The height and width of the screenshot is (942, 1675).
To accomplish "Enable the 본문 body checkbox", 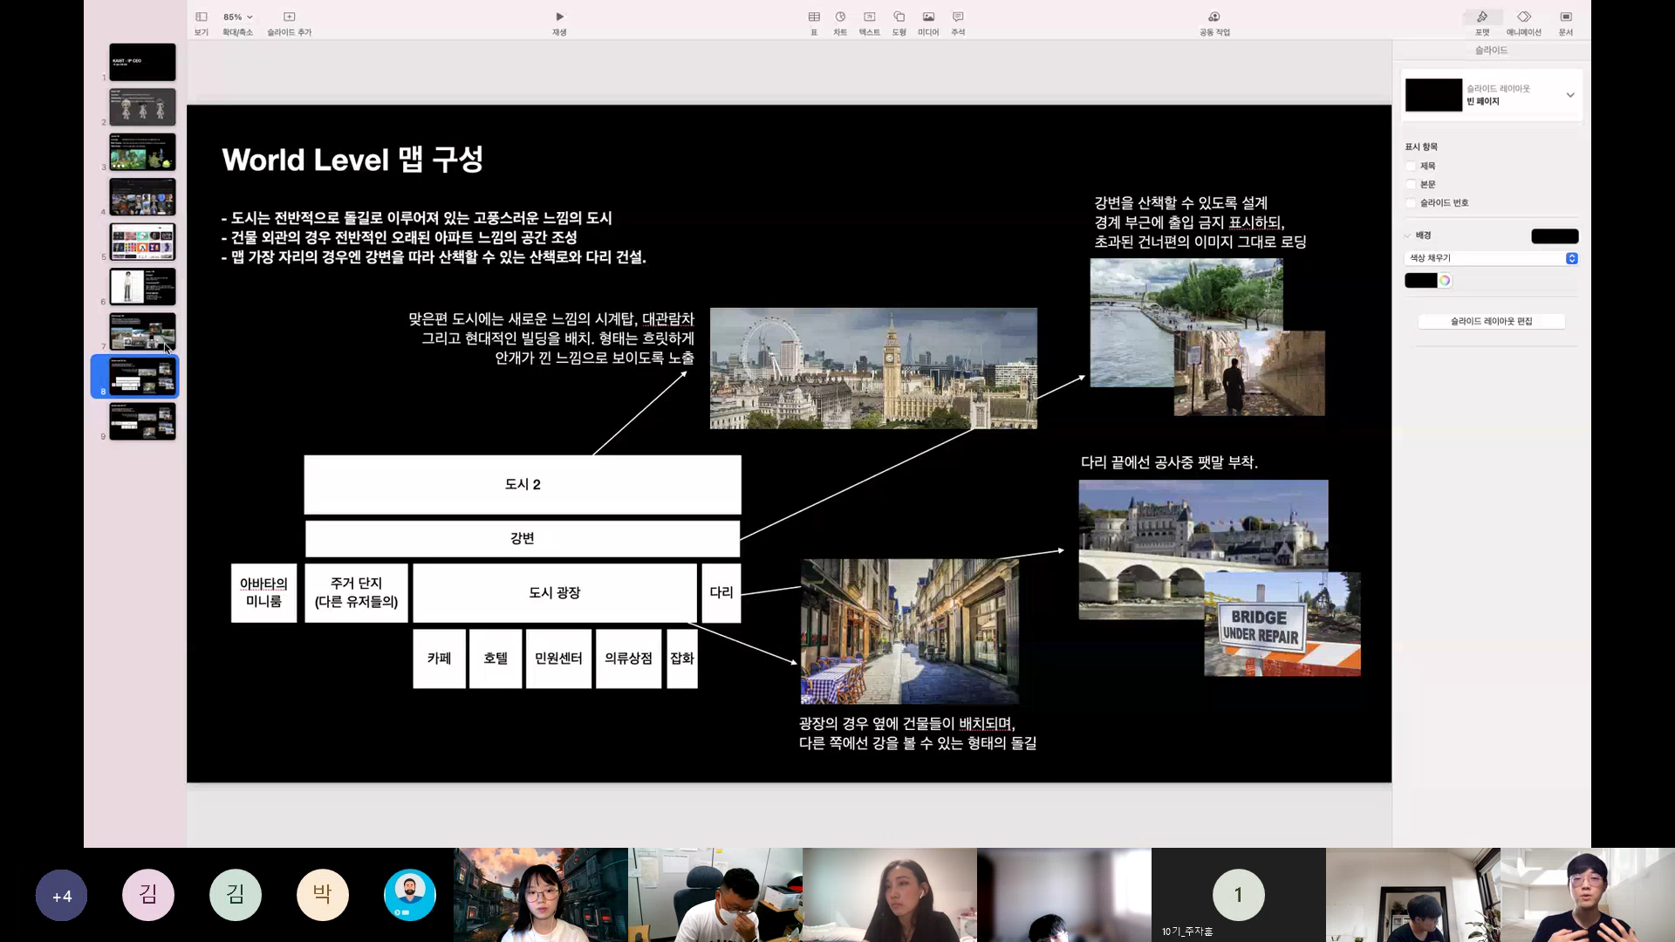I will [x=1411, y=184].
